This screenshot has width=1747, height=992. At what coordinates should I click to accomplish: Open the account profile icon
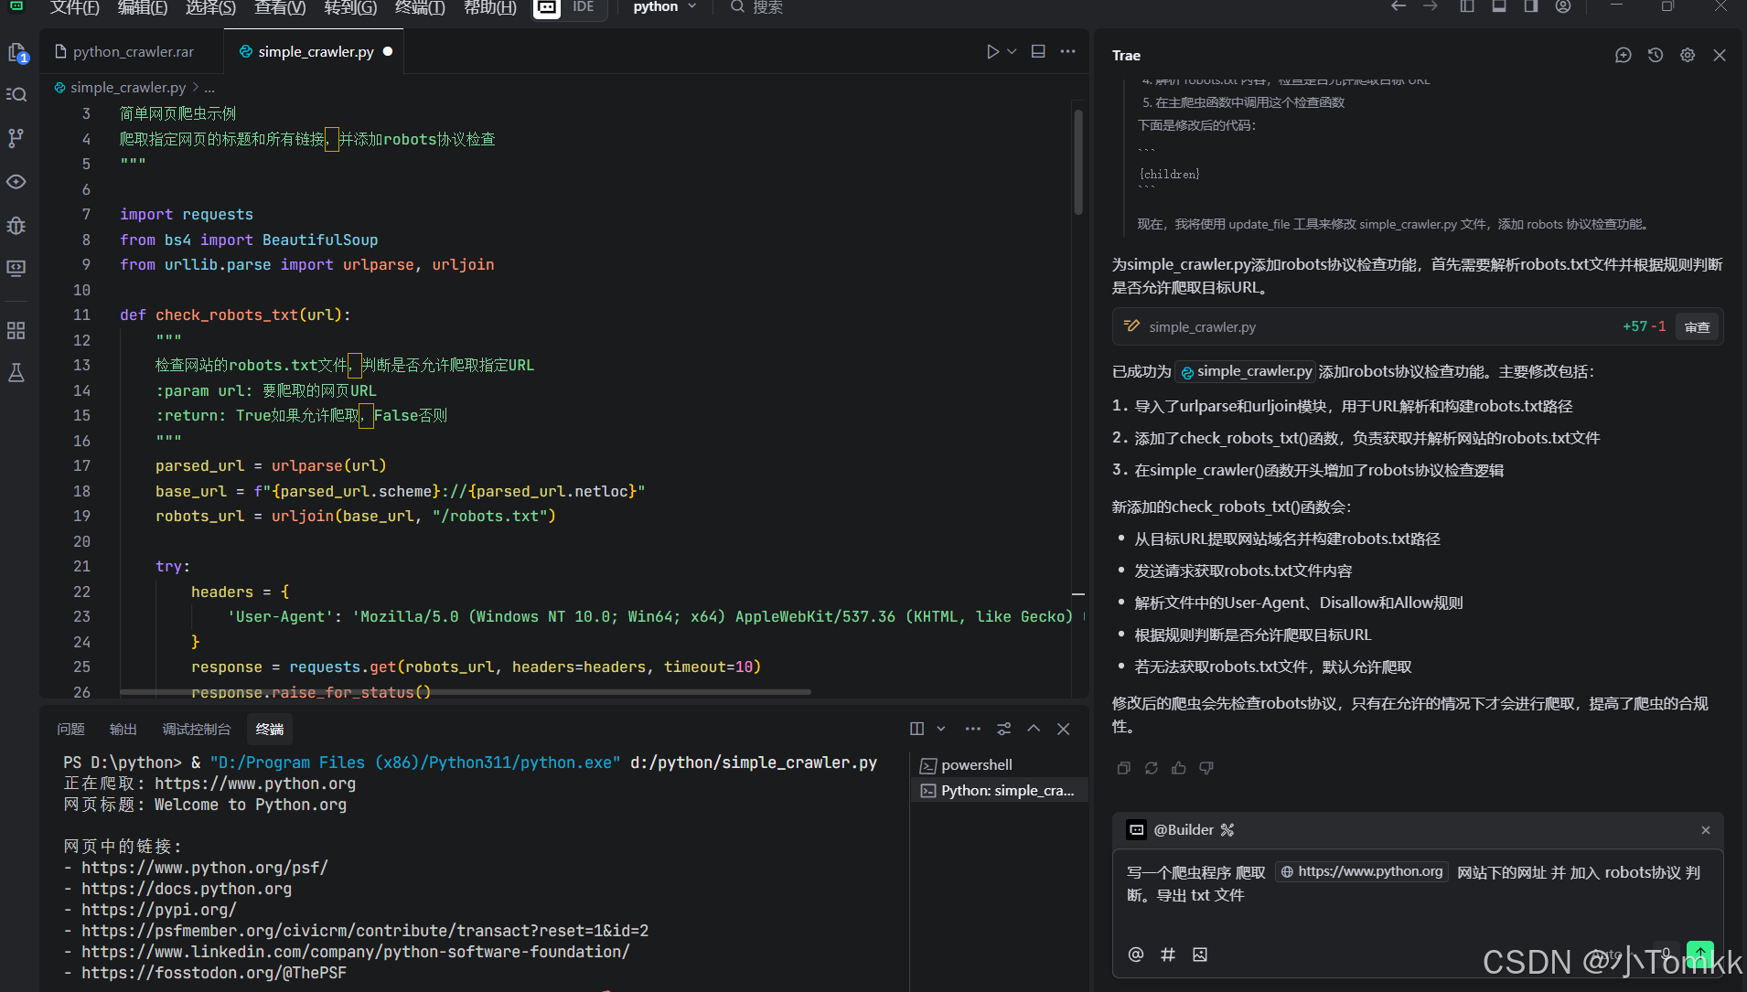coord(1563,7)
